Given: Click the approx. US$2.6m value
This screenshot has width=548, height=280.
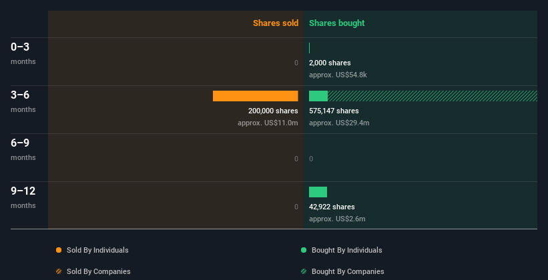Looking at the screenshot, I should [337, 219].
